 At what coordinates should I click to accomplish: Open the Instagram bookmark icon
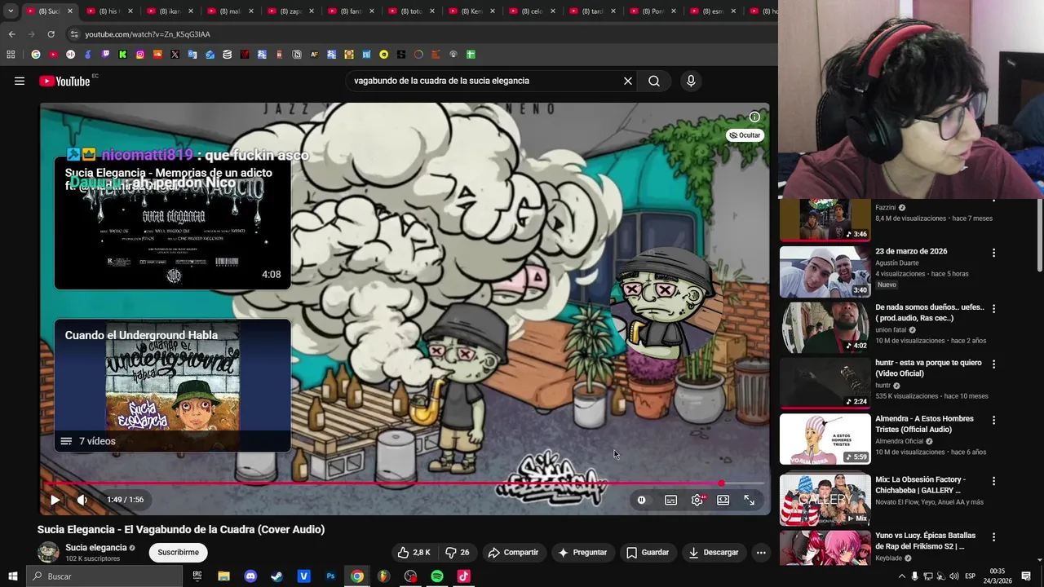point(140,55)
